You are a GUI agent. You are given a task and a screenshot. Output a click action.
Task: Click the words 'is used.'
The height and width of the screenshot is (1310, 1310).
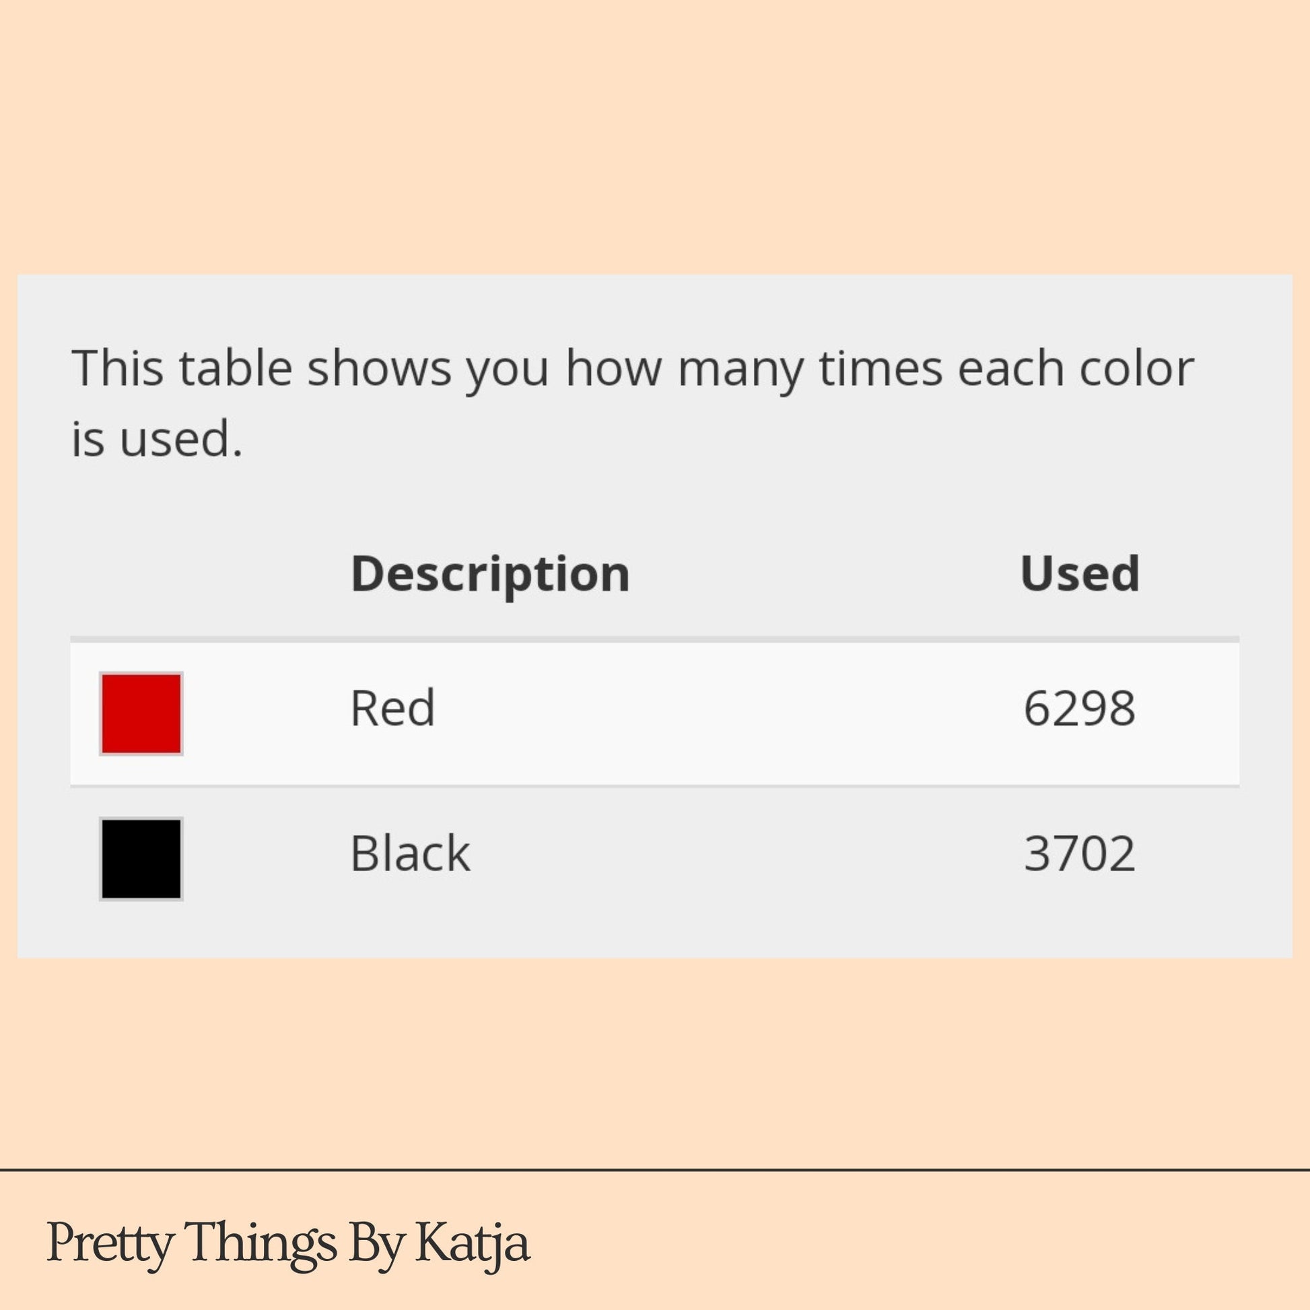pos(157,439)
